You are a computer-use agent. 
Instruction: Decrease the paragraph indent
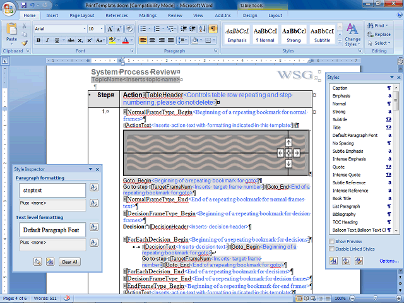[184, 29]
